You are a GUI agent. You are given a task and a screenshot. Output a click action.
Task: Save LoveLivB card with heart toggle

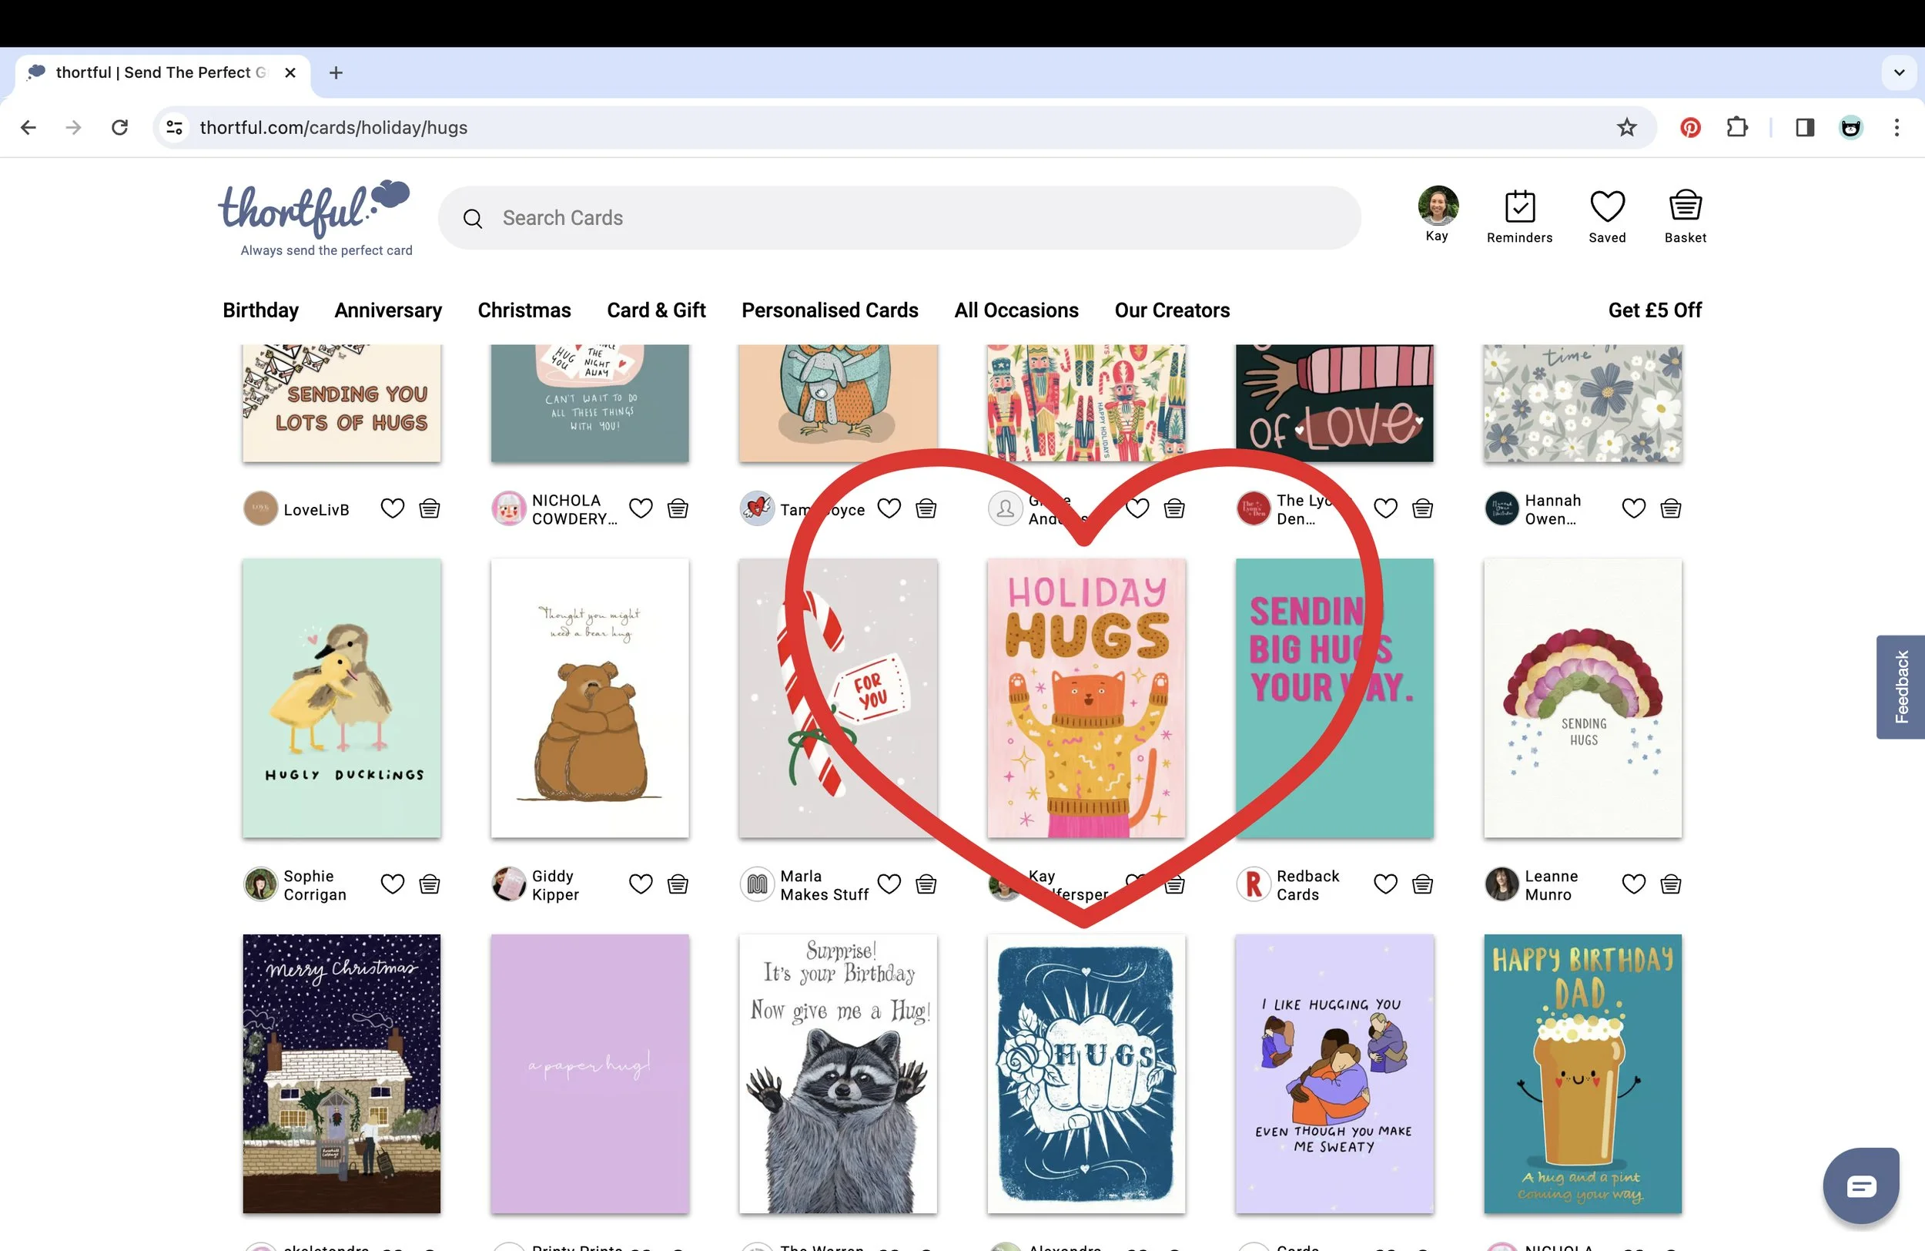point(392,508)
